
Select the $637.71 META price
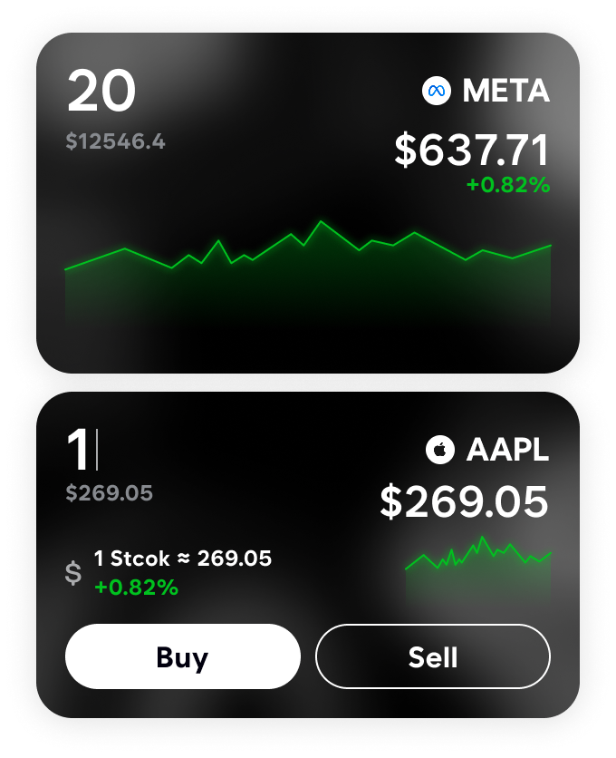coord(471,150)
